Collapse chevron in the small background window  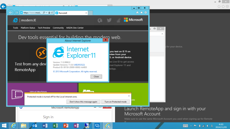162,34
